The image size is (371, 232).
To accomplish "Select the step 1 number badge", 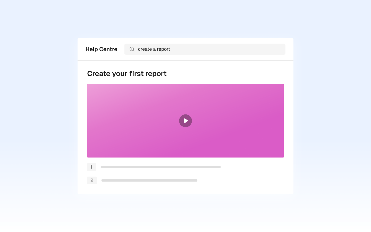I will [x=91, y=167].
